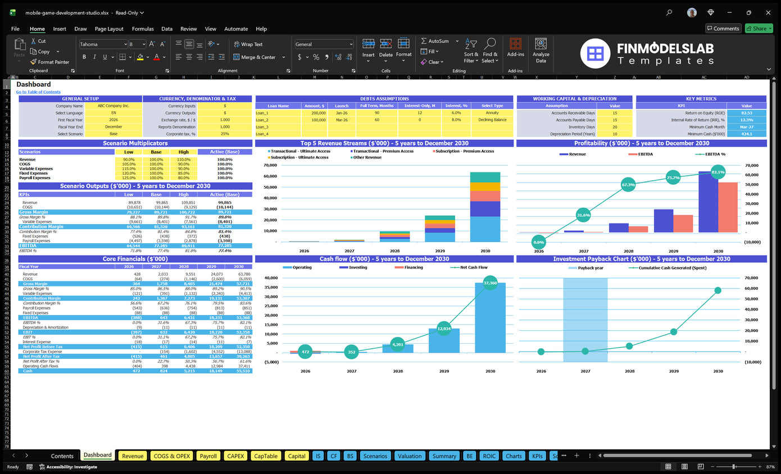Image resolution: width=781 pixels, height=474 pixels.
Task: Click the Comments button
Action: tap(723, 29)
